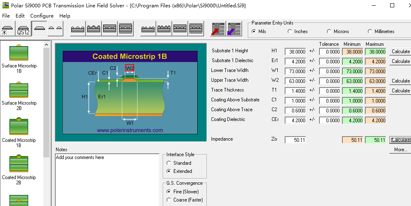Select Surface Microstrip 2B structure thumbnail
The width and height of the screenshot is (411, 206).
point(19,90)
